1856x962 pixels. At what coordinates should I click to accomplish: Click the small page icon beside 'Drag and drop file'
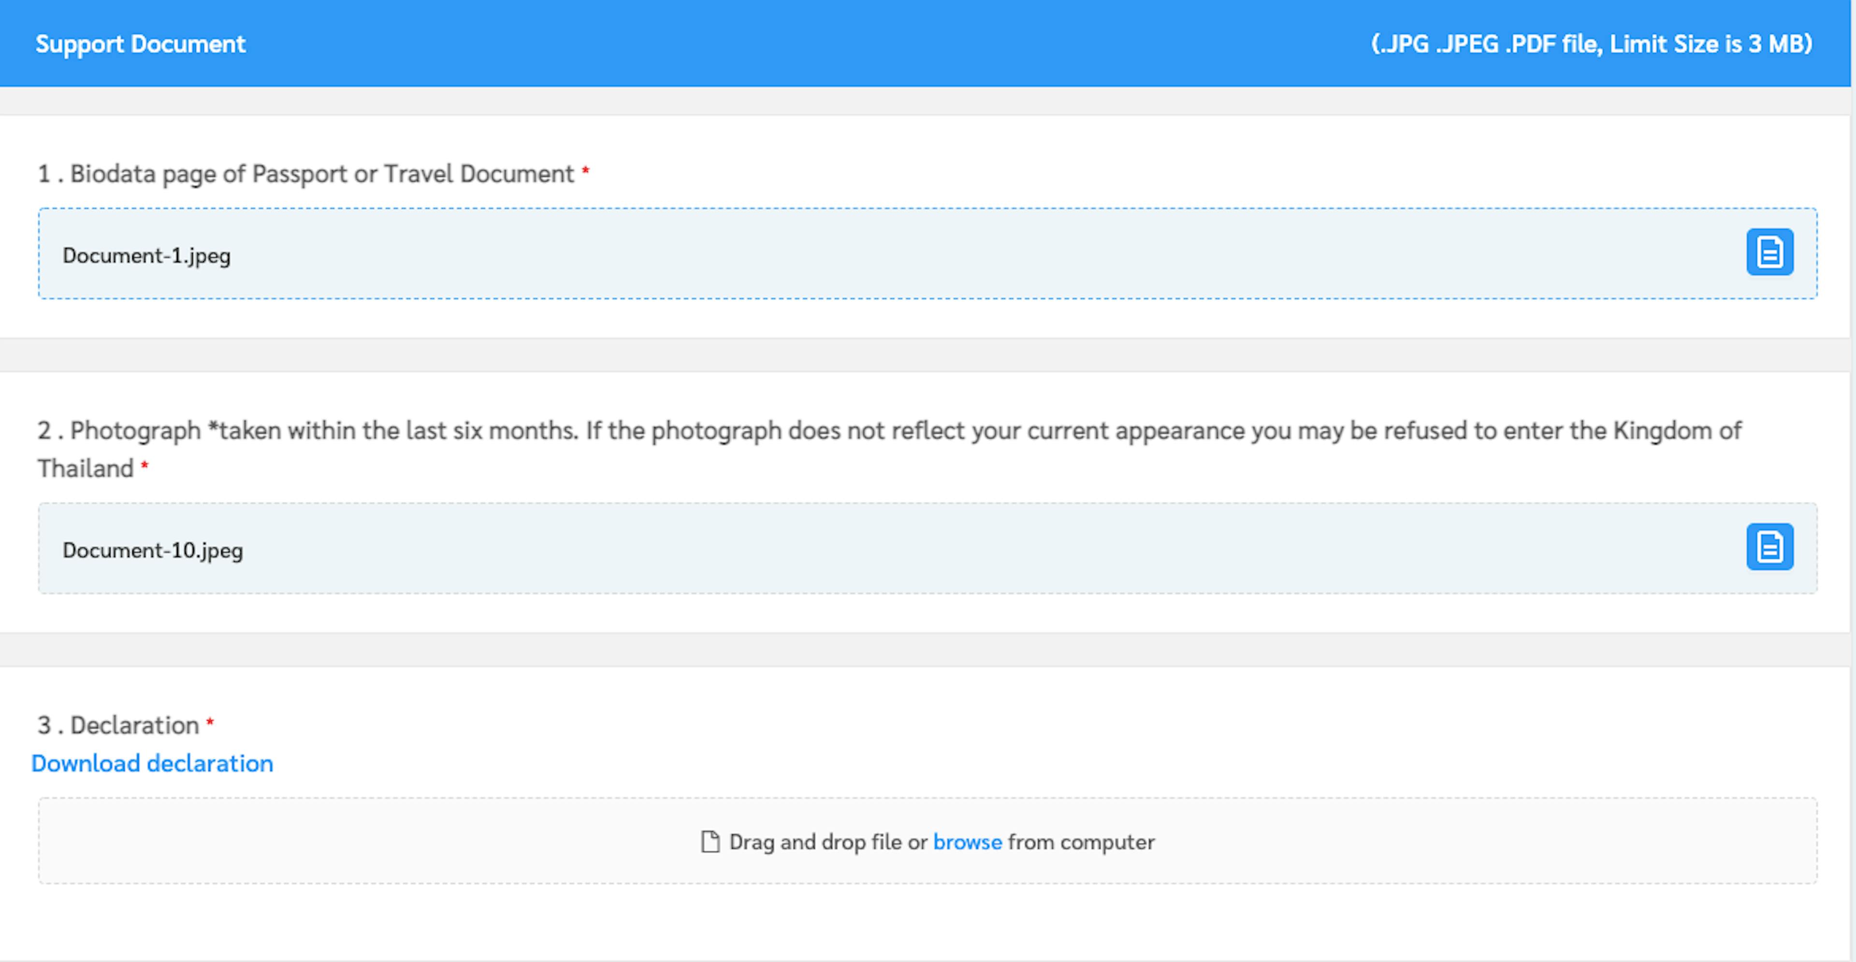(x=710, y=841)
